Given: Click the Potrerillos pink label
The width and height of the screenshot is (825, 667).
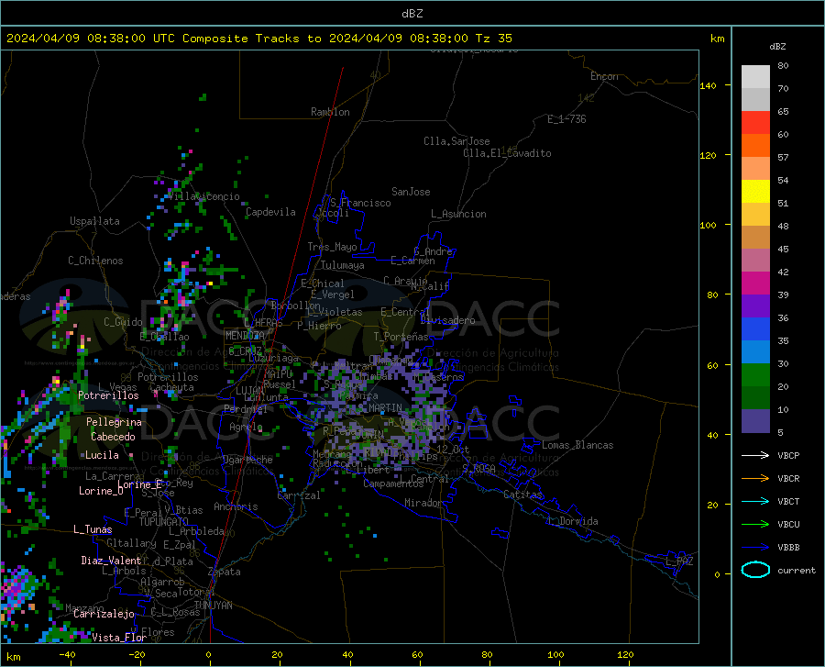Looking at the screenshot, I should pyautogui.click(x=108, y=395).
